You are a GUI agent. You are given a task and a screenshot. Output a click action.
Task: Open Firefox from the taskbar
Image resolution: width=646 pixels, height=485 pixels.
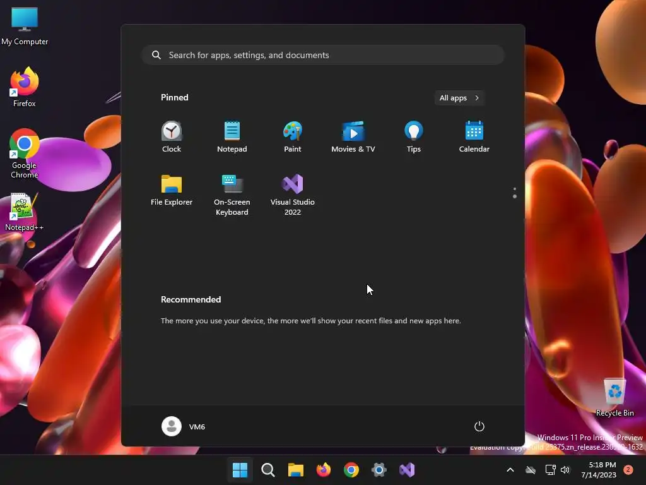pyautogui.click(x=324, y=470)
